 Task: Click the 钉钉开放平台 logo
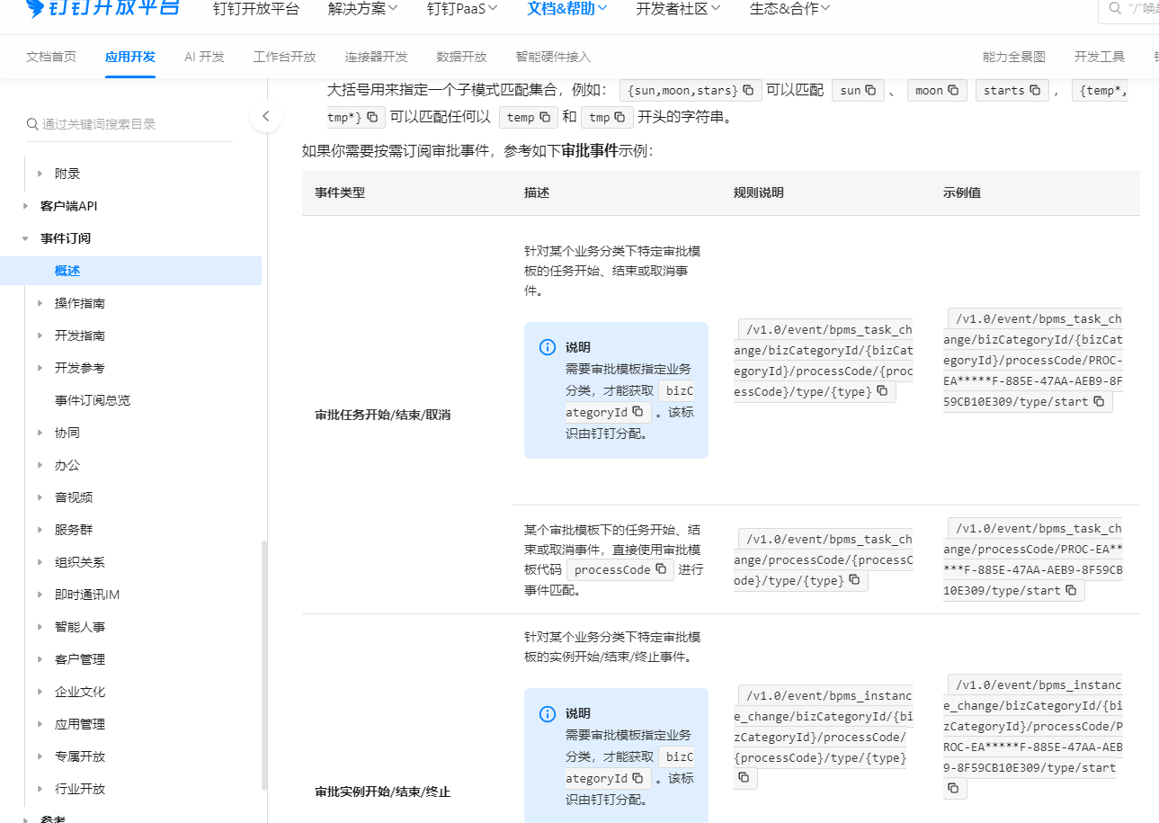tap(103, 8)
